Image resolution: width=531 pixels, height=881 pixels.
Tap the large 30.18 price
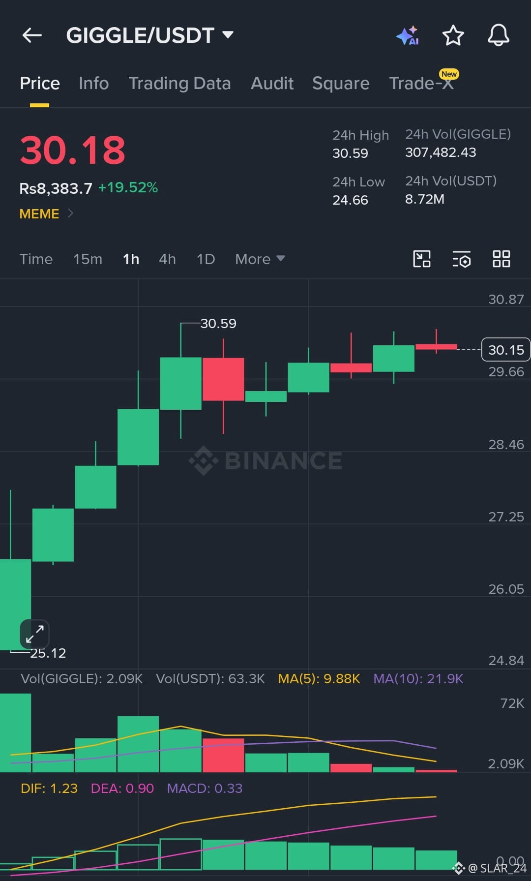[73, 150]
